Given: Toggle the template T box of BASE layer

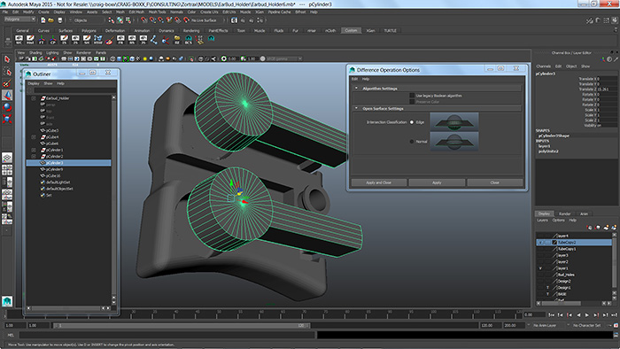Looking at the screenshot, I should coord(547,294).
